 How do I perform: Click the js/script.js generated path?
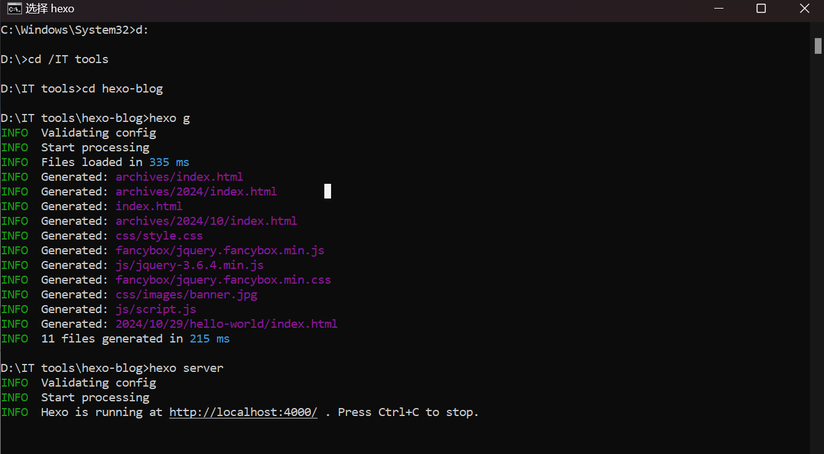(156, 309)
